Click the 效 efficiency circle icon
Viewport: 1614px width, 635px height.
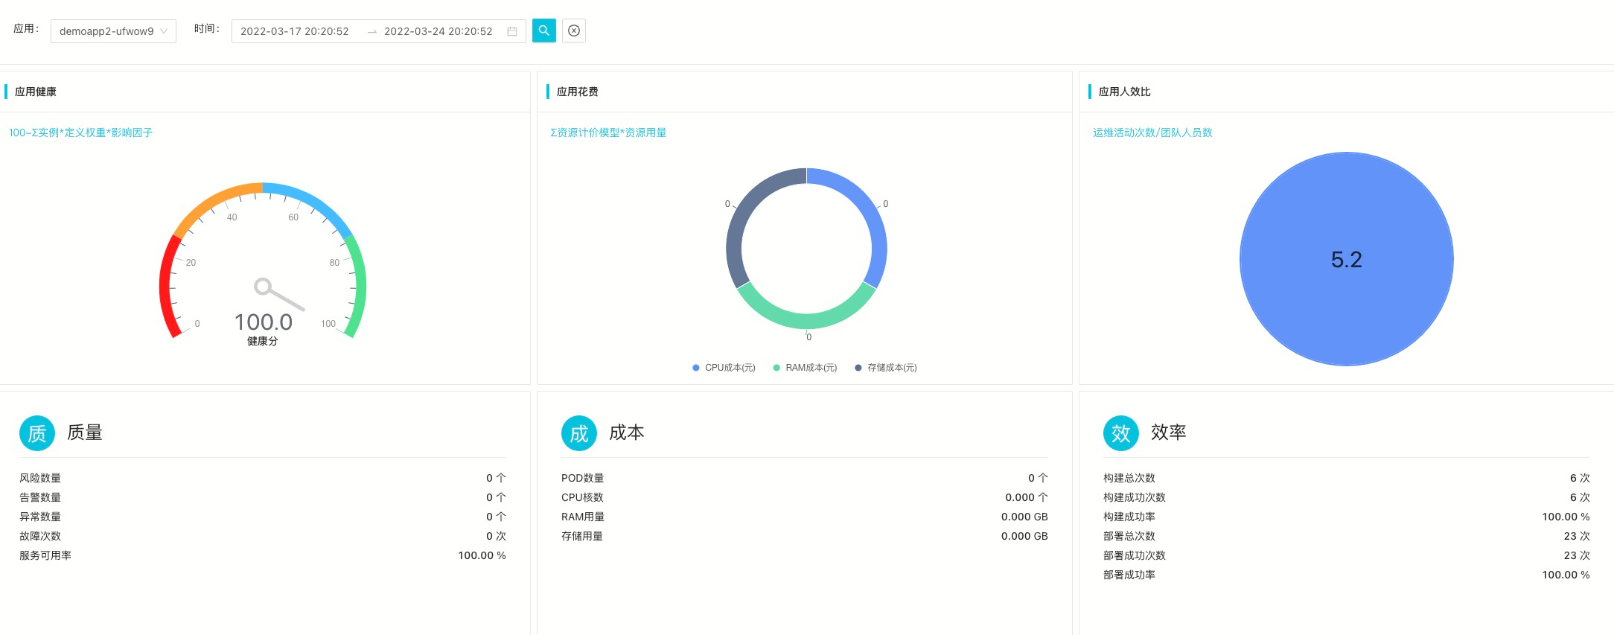pyautogui.click(x=1121, y=433)
